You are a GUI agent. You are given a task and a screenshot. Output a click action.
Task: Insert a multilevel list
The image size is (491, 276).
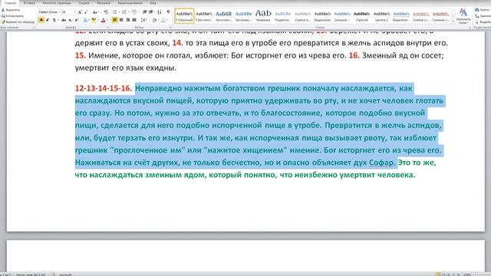[133, 12]
